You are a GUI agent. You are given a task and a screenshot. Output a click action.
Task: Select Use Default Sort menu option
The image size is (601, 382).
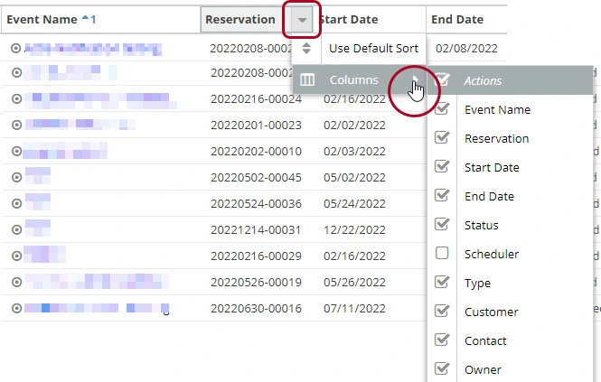tap(374, 48)
